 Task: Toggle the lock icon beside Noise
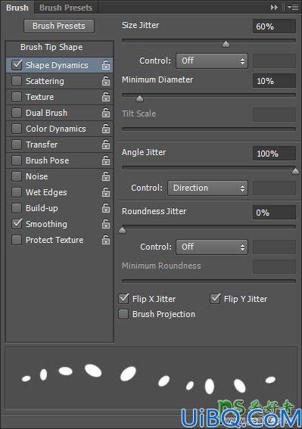coord(106,176)
